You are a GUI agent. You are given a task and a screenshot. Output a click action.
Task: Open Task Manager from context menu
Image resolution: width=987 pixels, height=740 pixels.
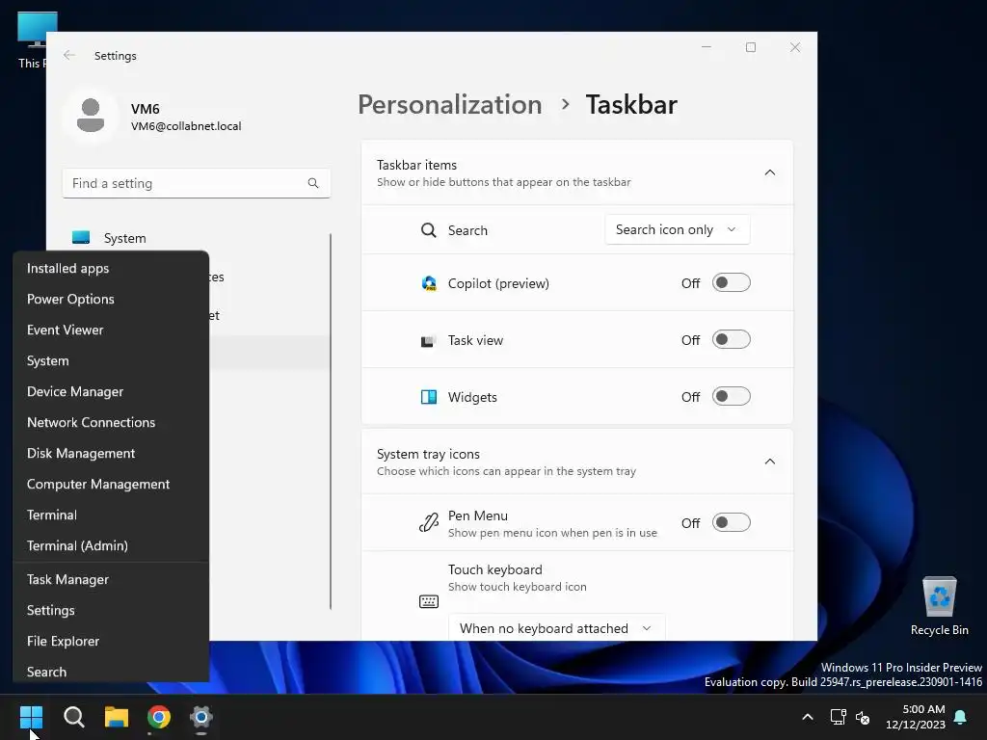click(111, 579)
